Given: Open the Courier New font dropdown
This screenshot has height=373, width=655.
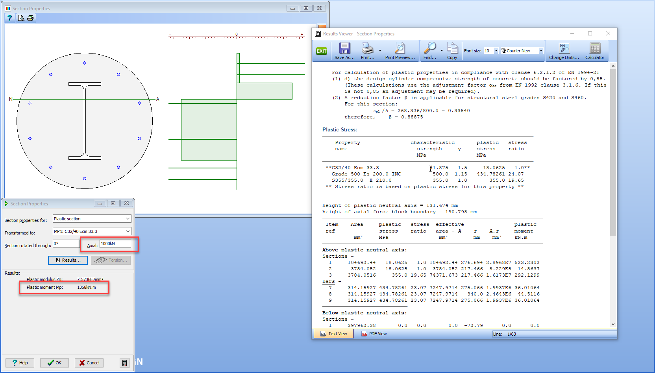Looking at the screenshot, I should point(541,51).
